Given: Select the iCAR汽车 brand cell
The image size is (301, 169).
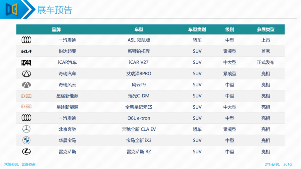Looking at the screenshot, I should [67, 62].
